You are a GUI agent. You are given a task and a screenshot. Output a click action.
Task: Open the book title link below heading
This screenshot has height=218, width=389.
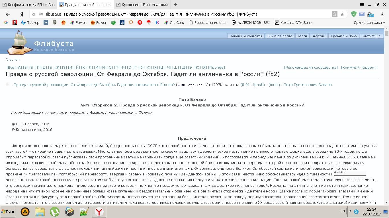tap(94, 85)
